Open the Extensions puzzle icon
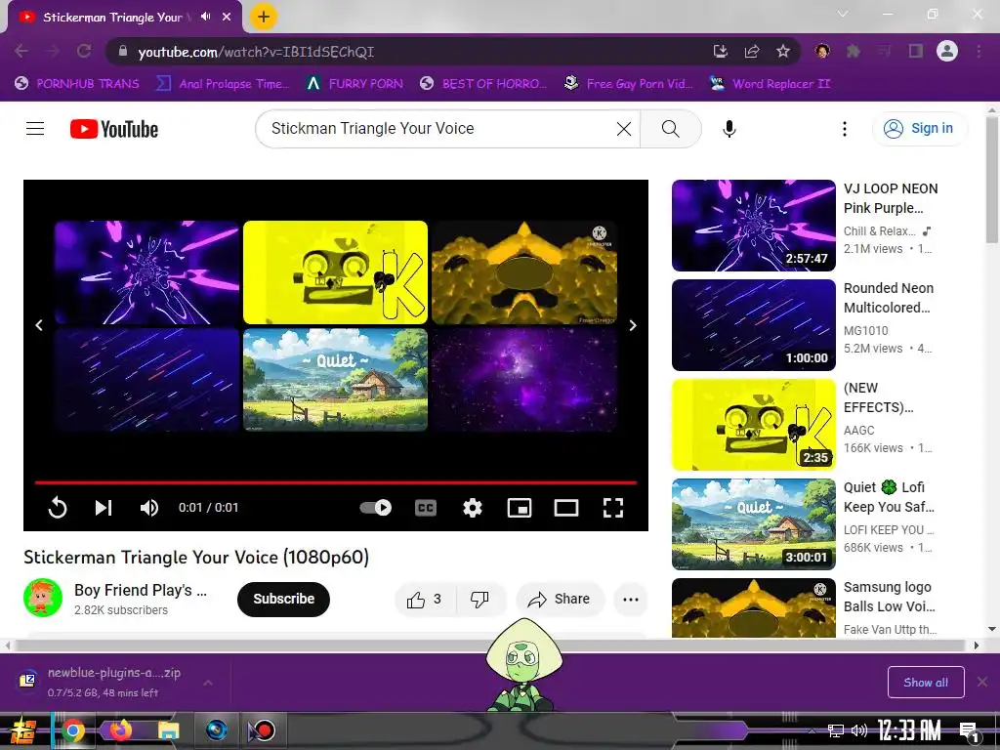The image size is (1000, 750). click(854, 51)
